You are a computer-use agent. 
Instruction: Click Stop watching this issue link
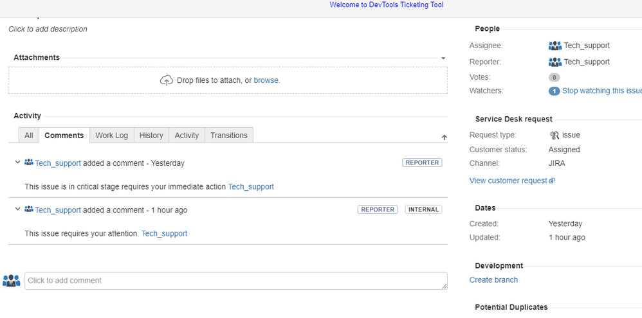click(602, 91)
